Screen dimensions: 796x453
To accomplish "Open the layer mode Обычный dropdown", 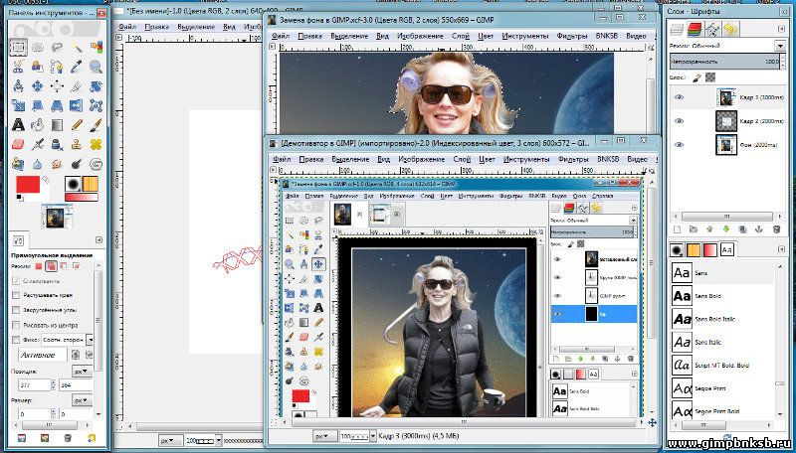I will click(x=781, y=46).
